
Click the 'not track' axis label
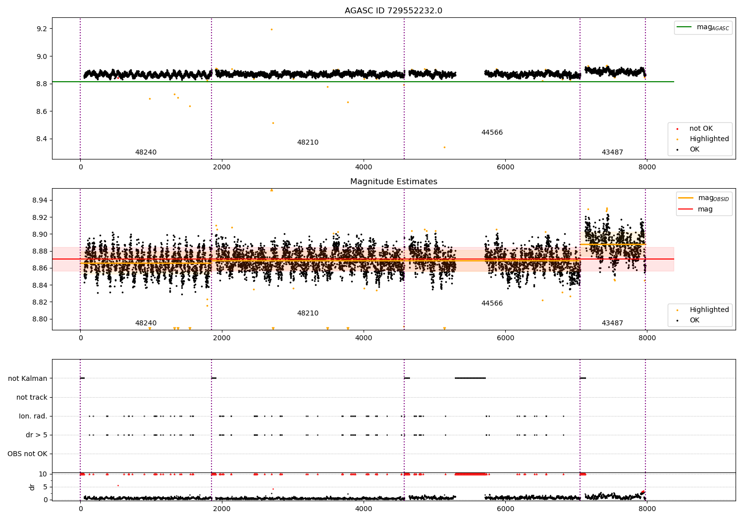pos(32,398)
